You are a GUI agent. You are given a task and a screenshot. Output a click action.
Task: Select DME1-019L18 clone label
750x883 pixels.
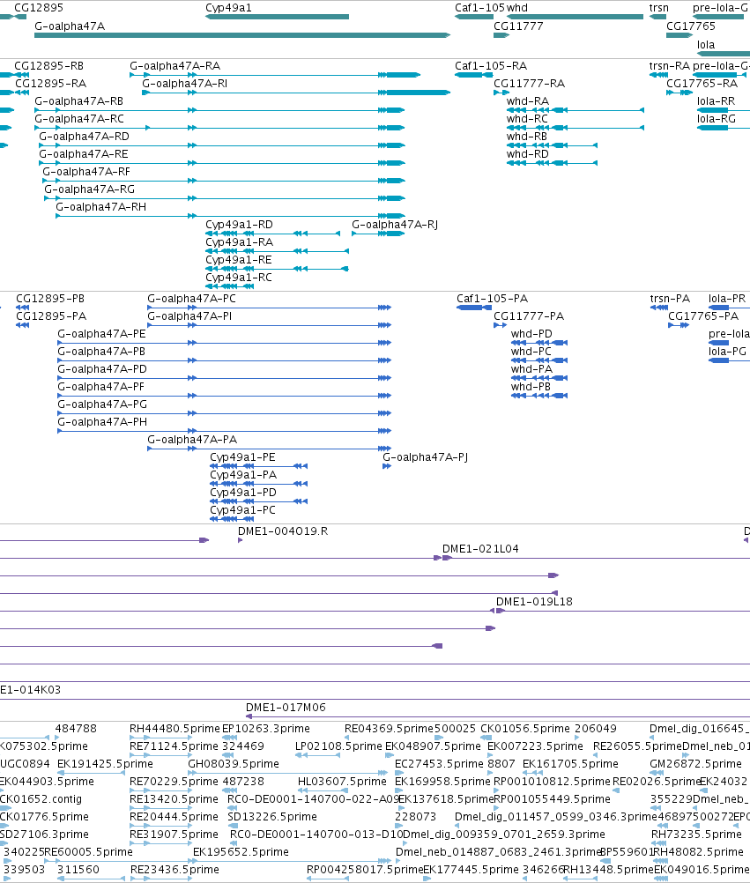coord(534,601)
